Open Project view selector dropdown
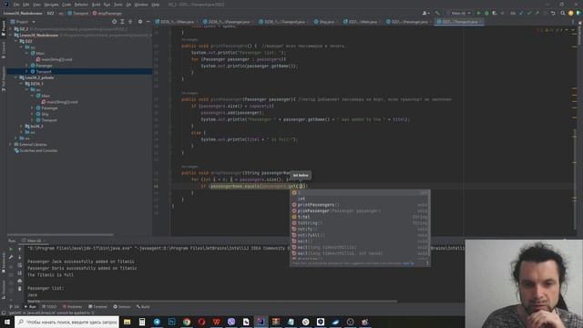The width and height of the screenshot is (583, 328). (x=23, y=22)
